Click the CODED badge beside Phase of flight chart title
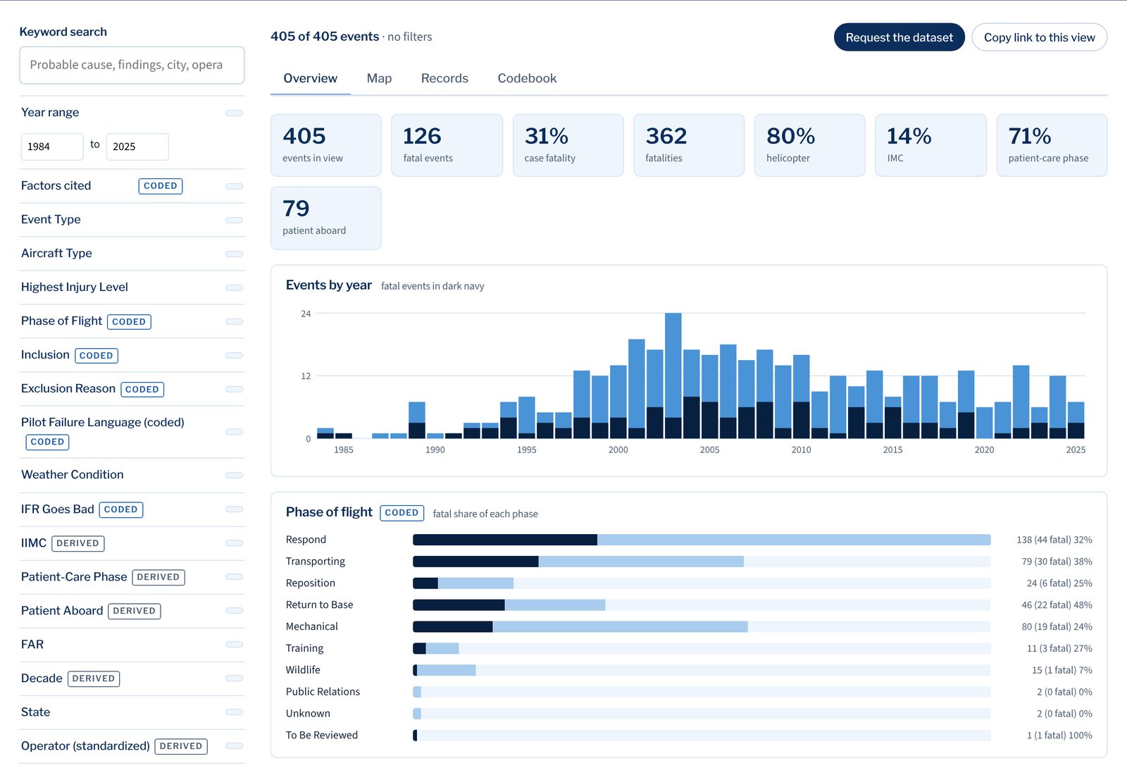Screen dimensions: 1127x768 [401, 513]
